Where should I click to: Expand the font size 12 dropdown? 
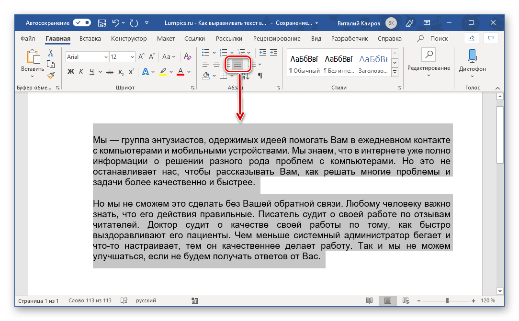(x=132, y=57)
